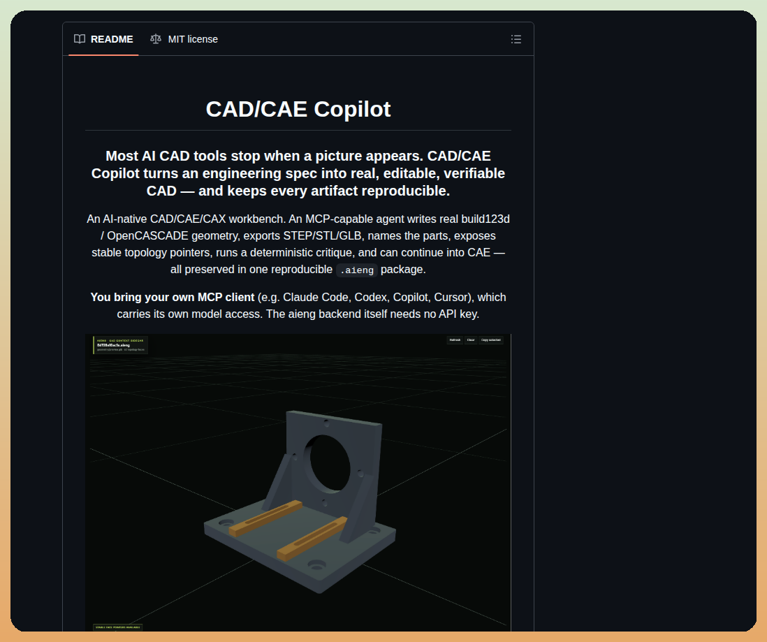Click the ".aieng" inline code text

(357, 270)
